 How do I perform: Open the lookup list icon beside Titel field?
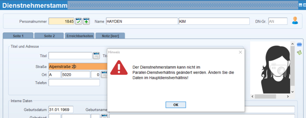point(96,56)
